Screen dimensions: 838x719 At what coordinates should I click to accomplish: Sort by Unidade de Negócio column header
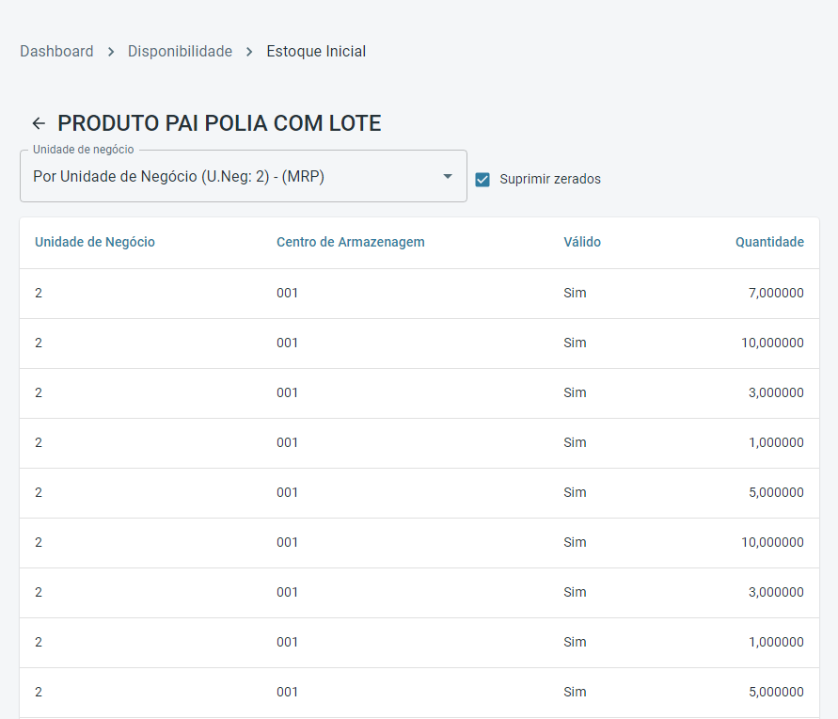(95, 242)
